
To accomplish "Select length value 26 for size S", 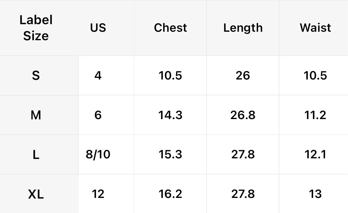I will (x=243, y=76).
